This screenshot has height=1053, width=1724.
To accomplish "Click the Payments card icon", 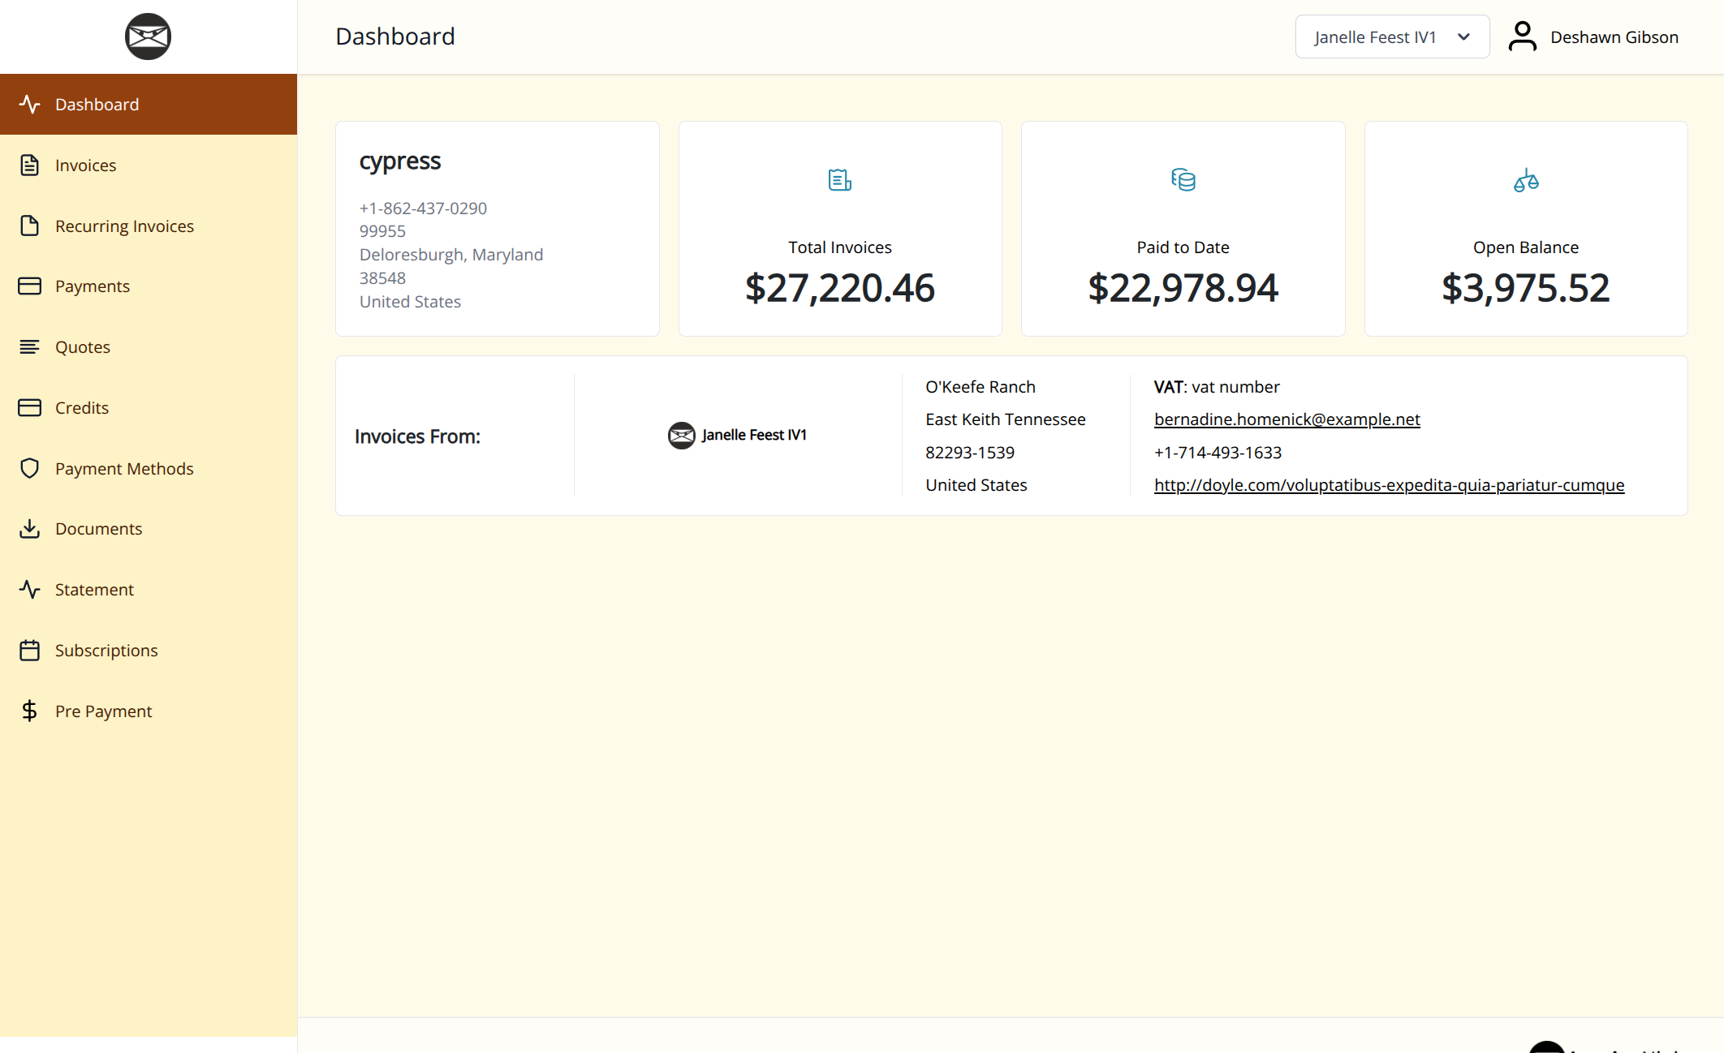I will point(30,286).
